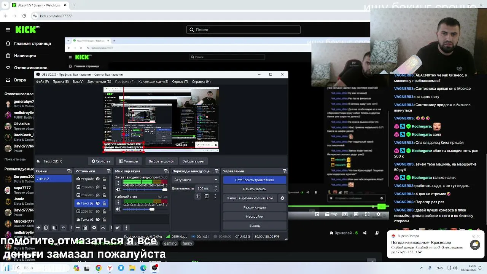Open OBS Настройки from the controls
487x274 pixels.
coord(255,217)
